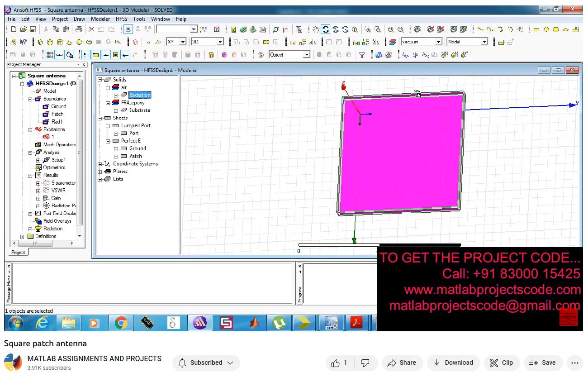Click the What's This help arrow icon

coord(23,42)
